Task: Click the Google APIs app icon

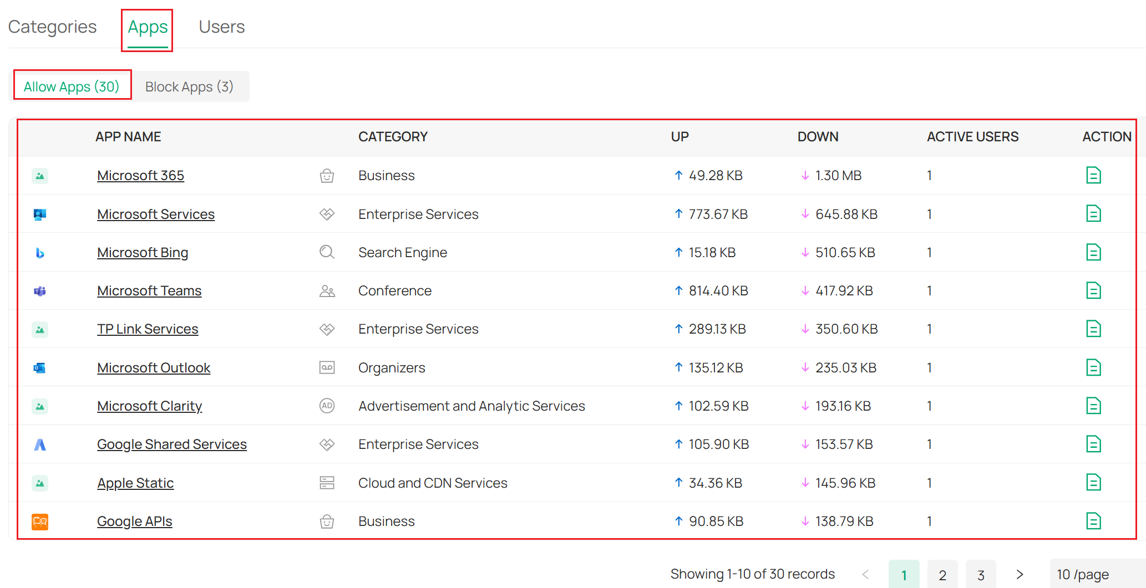Action: tap(39, 521)
